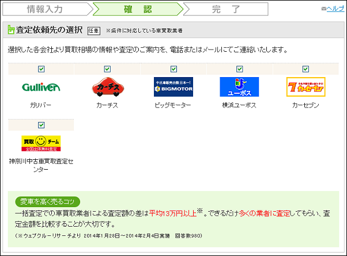Uncheck the カーチス checkbox

[107, 69]
